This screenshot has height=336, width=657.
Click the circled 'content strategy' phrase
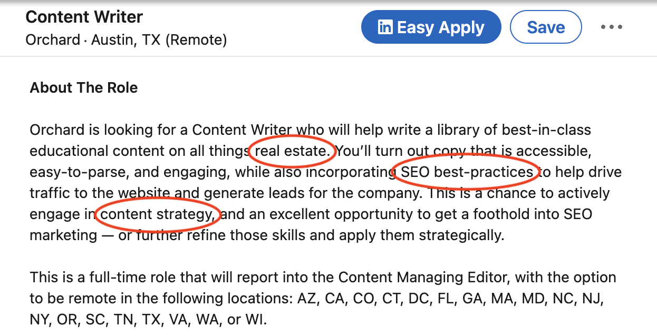pos(158,214)
